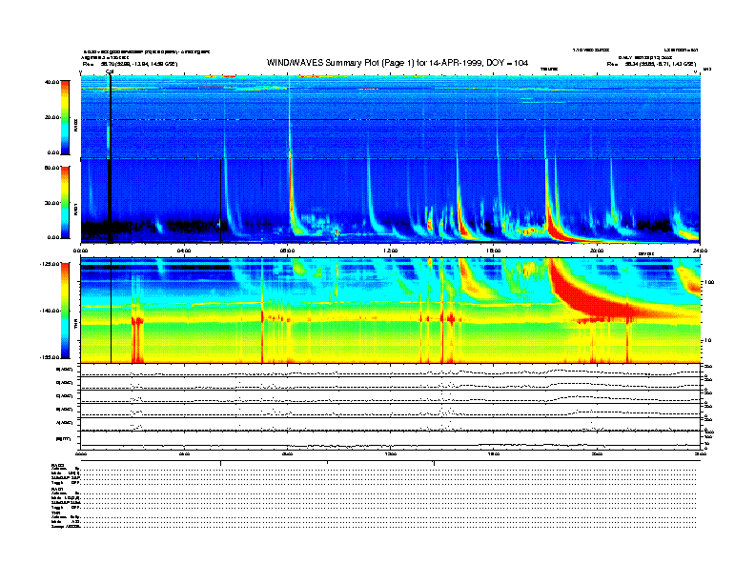
Task: Select the TNR color scale bar
Action: [65, 311]
